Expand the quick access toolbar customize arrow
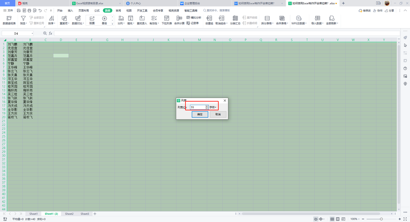410x222 pixels. pos(51,11)
